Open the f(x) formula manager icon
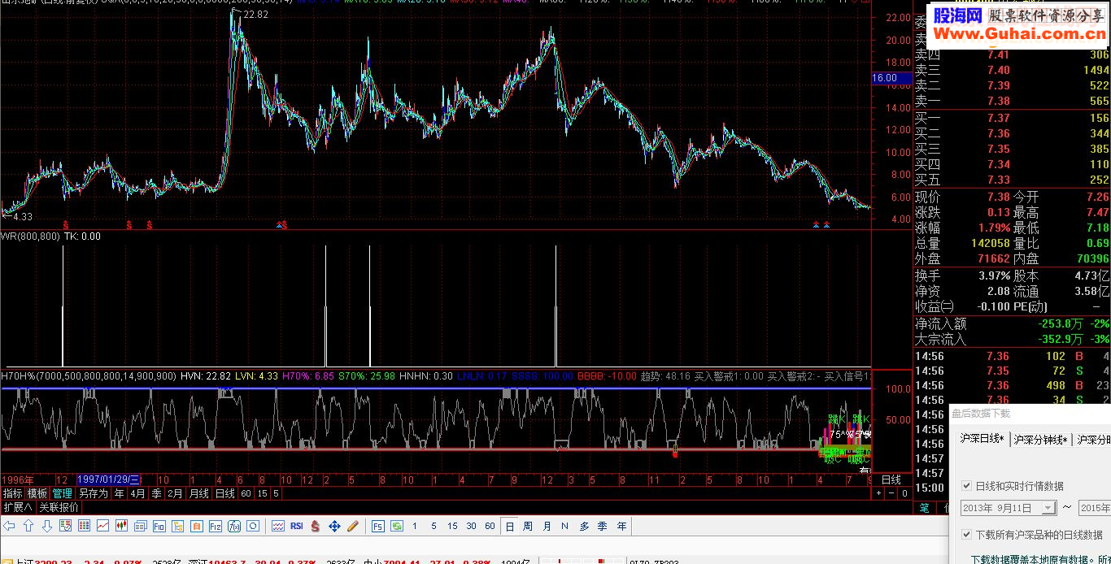 (x=233, y=526)
